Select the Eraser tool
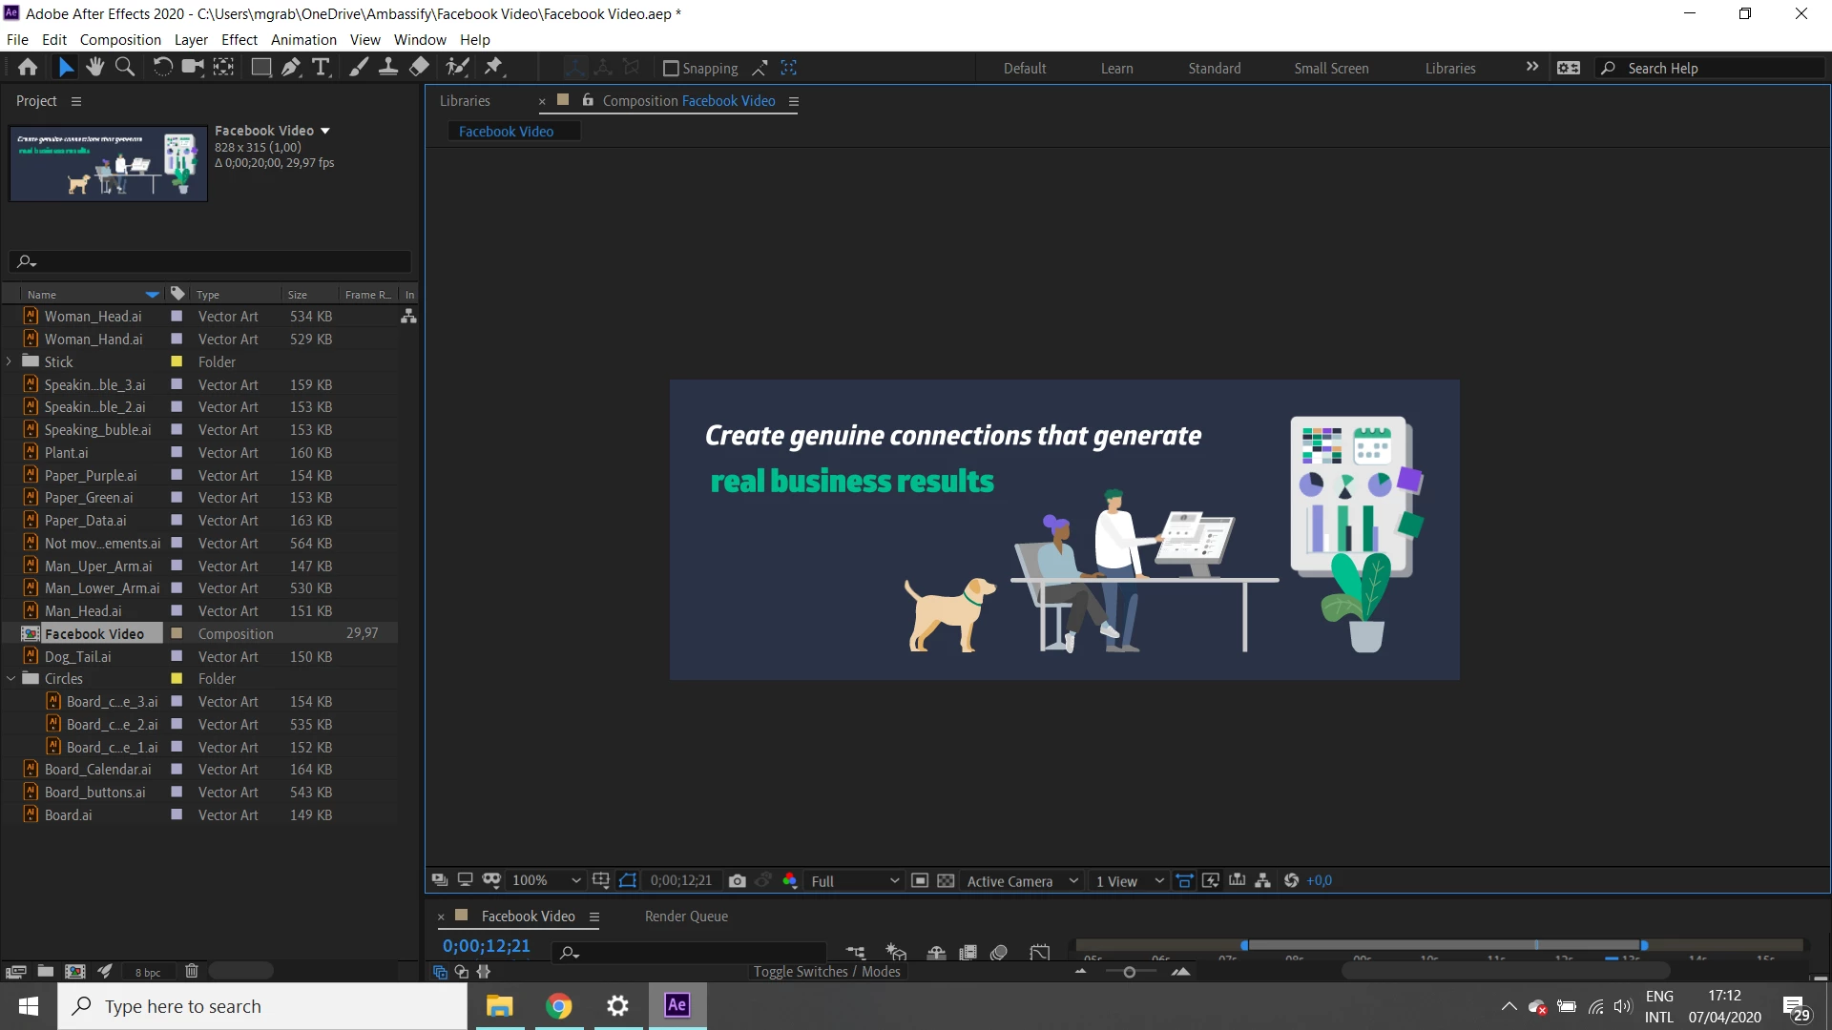Image resolution: width=1832 pixels, height=1030 pixels. (x=419, y=67)
